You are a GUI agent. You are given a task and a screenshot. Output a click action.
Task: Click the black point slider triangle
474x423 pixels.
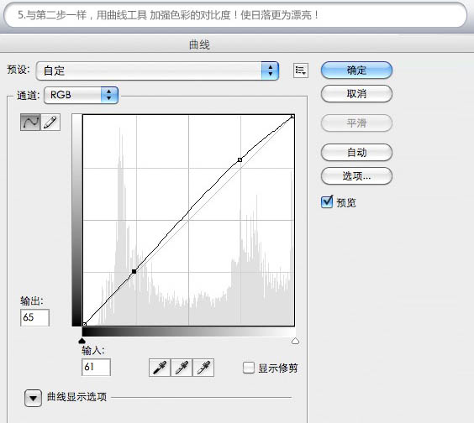click(x=82, y=341)
